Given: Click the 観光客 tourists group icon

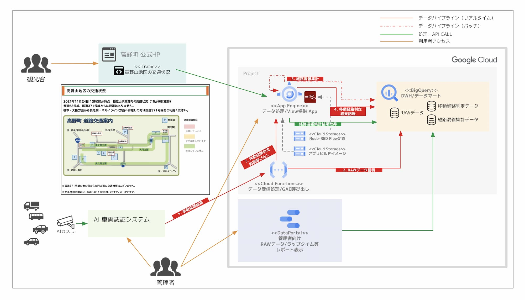Looking at the screenshot, I should (x=36, y=63).
